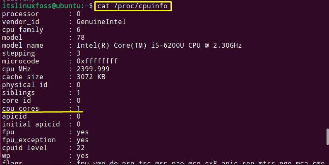Viewport: 329px width, 165px height.
Task: Click the cache size 3072 KB value
Action: pyautogui.click(x=91, y=77)
